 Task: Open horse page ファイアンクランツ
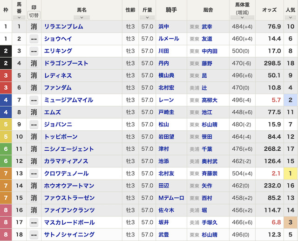tap(69, 210)
